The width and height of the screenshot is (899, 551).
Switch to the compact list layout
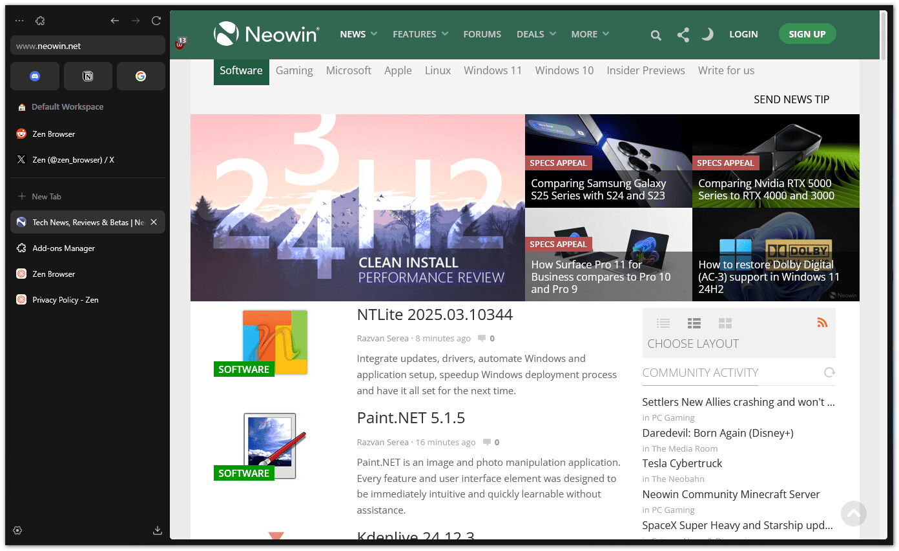663,323
